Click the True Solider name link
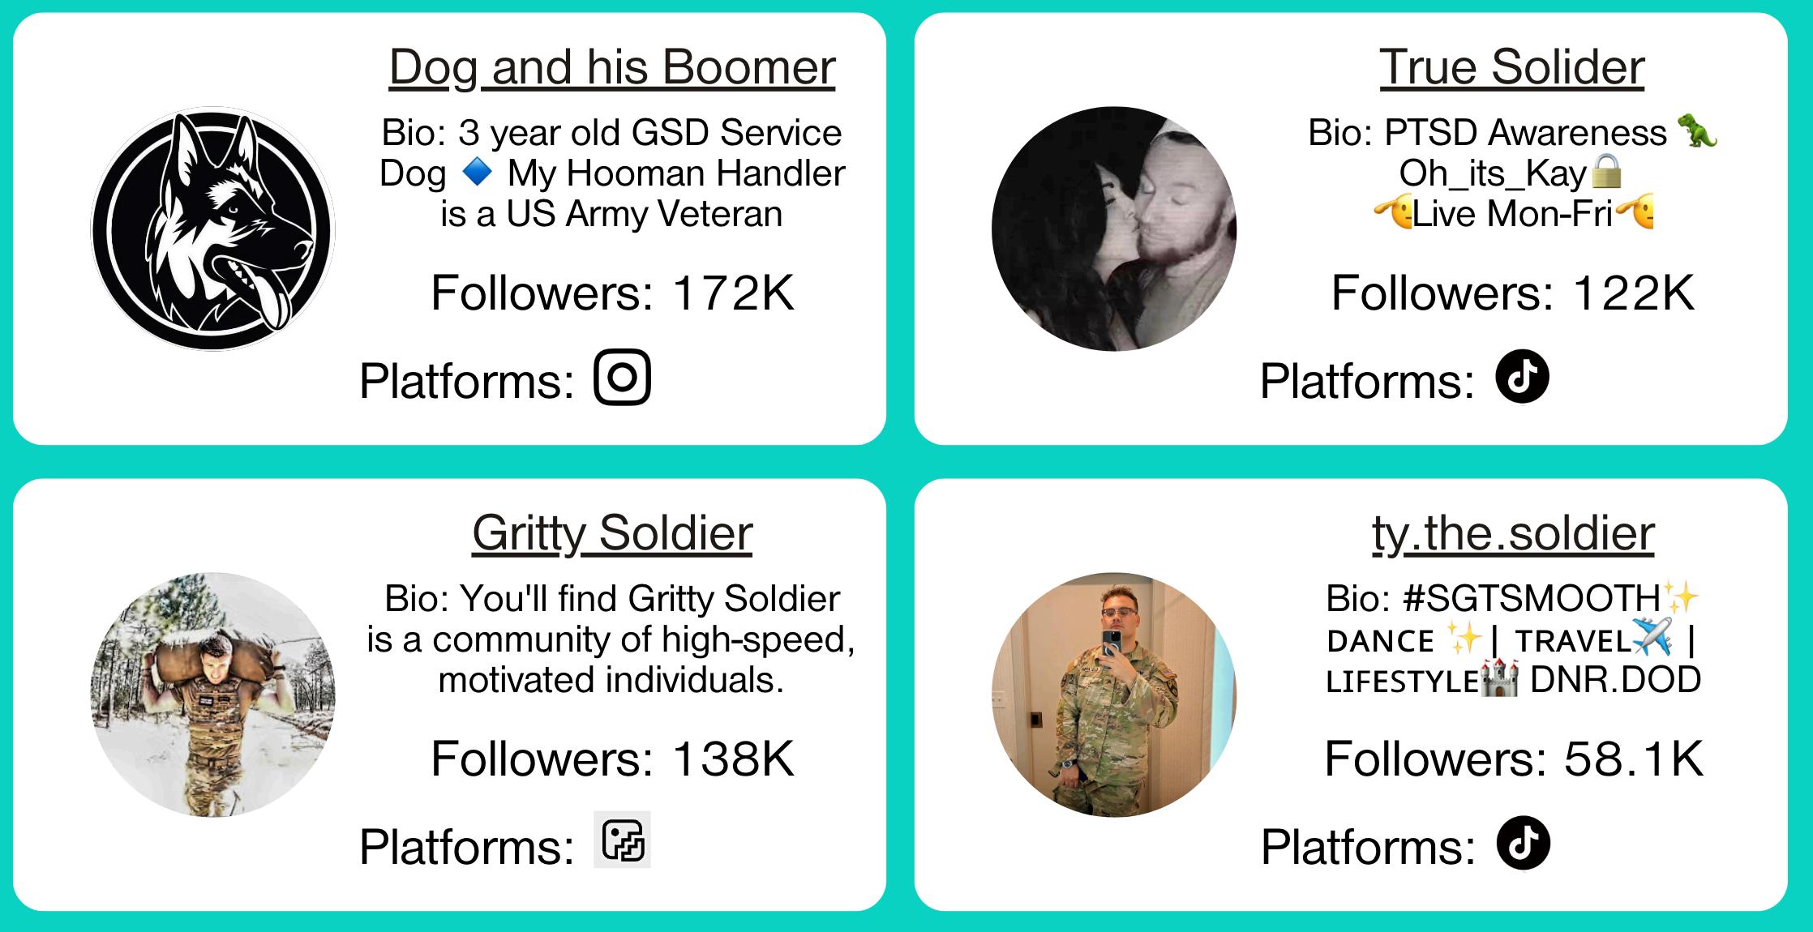Viewport: 1813px width, 932px height. [x=1512, y=66]
